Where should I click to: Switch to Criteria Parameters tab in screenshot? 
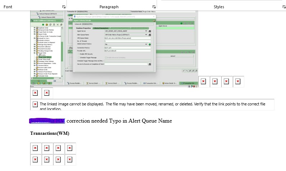(101, 28)
